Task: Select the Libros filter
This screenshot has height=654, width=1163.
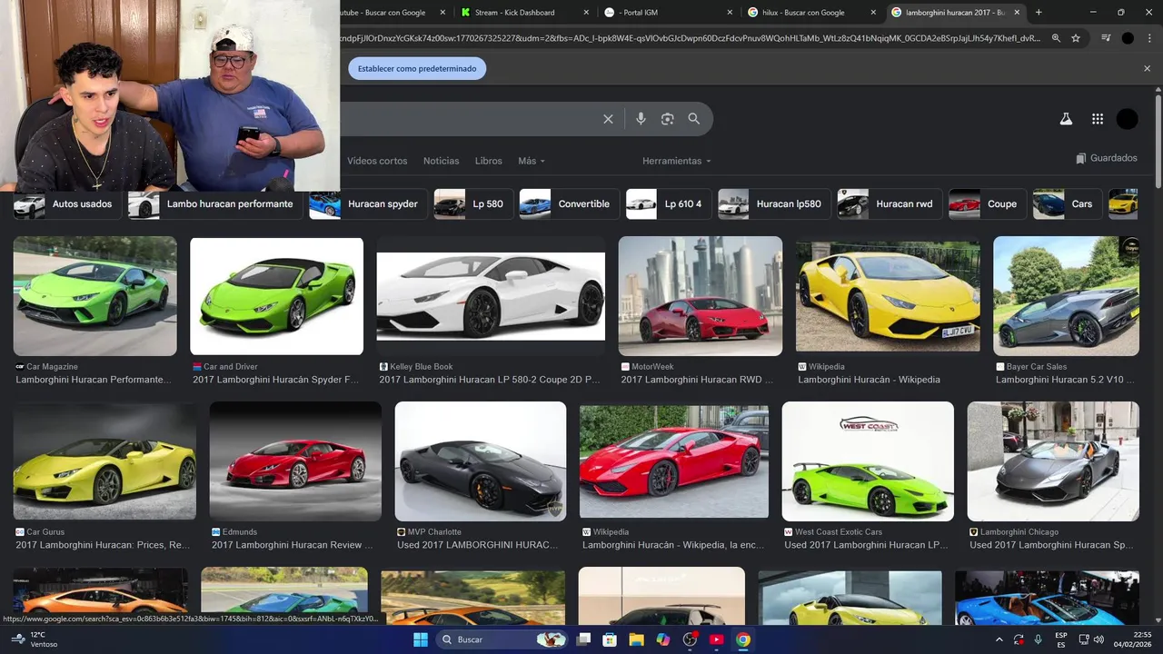Action: coord(488,161)
